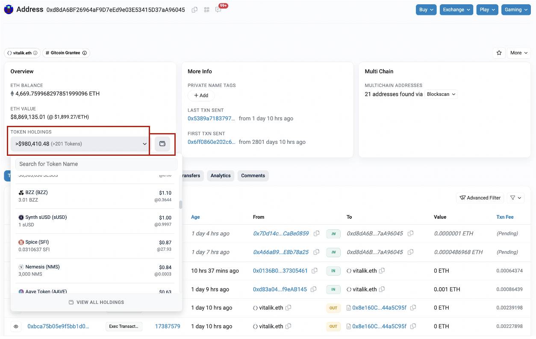The width and height of the screenshot is (536, 339).
Task: Click the Spice SFI token icon
Action: pos(21,242)
